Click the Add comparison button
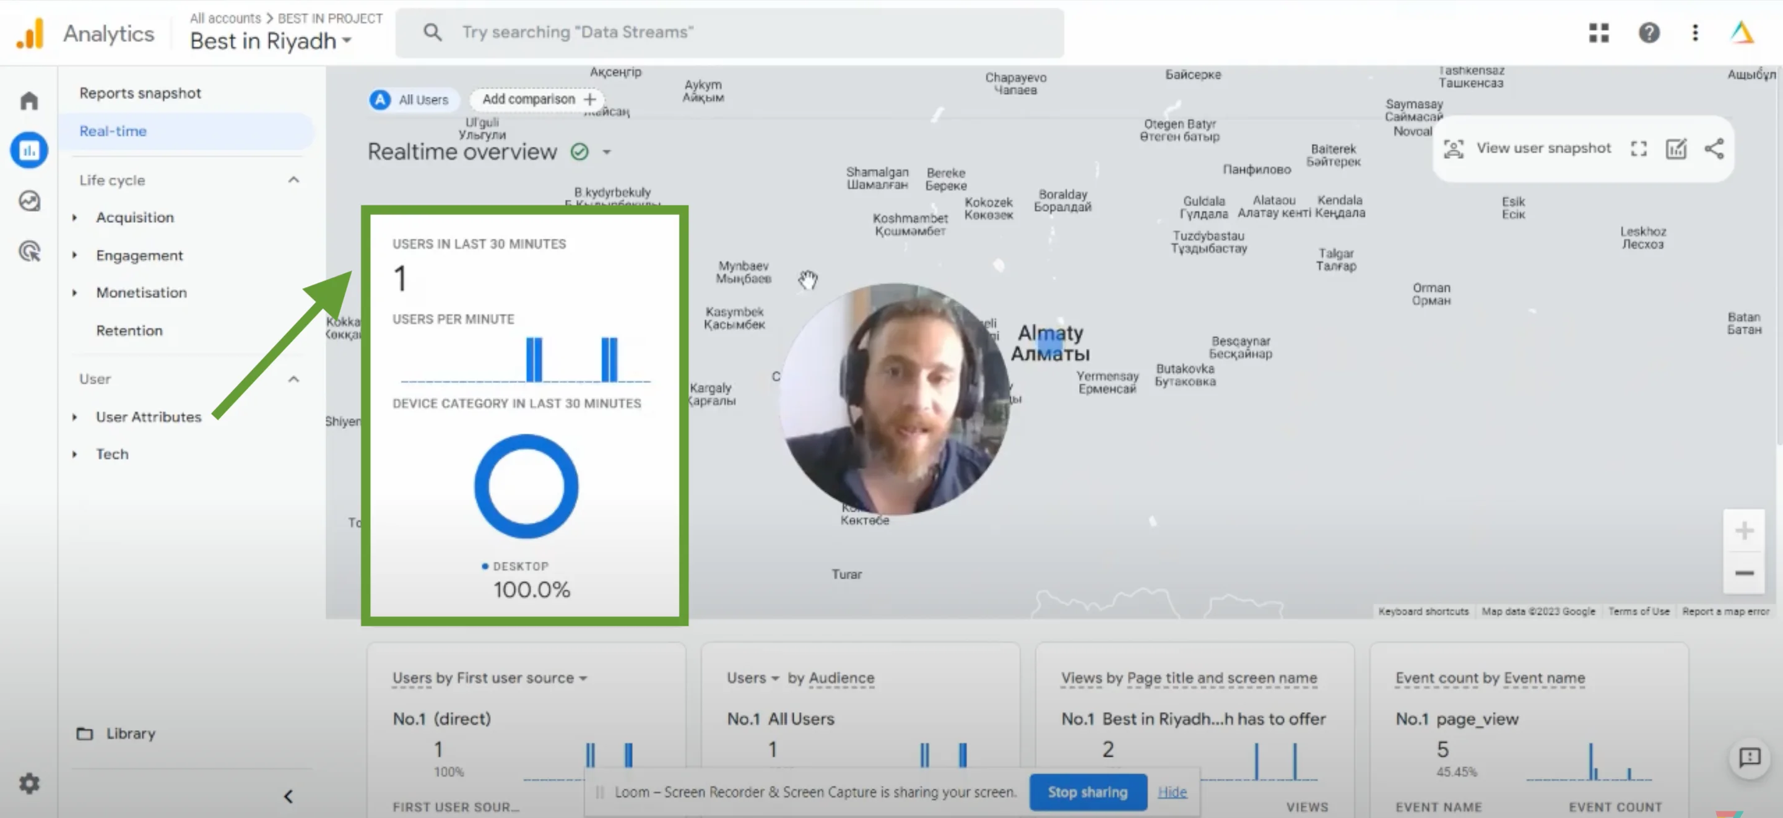1783x818 pixels. point(537,99)
